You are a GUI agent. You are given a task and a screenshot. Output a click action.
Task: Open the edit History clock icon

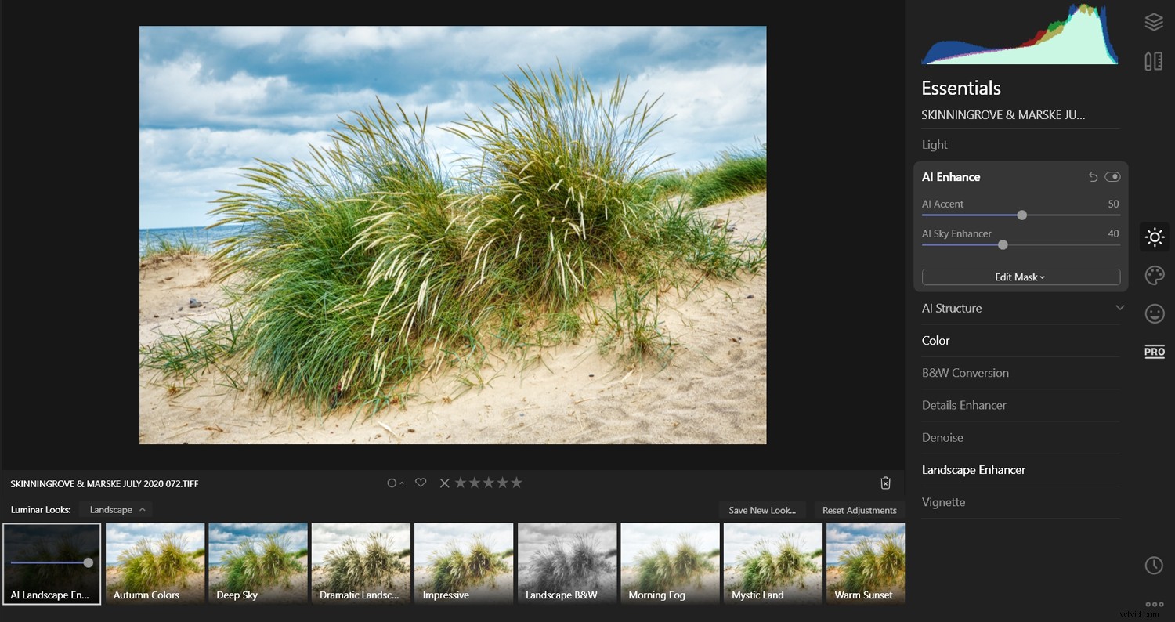coord(1154,565)
